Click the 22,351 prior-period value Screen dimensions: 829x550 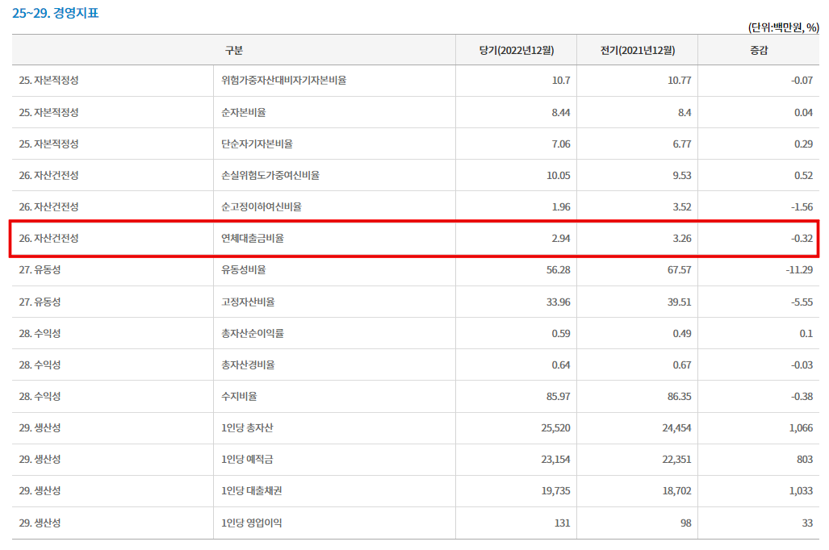click(676, 459)
